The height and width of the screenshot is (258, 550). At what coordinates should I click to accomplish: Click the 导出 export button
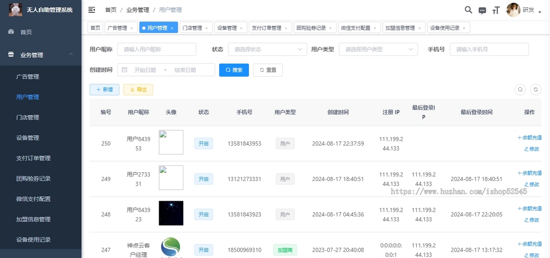pos(138,90)
